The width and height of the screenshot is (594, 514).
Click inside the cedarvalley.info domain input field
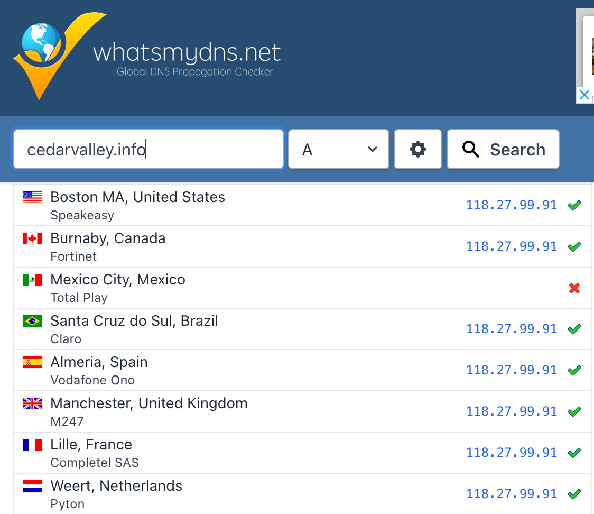click(x=148, y=149)
